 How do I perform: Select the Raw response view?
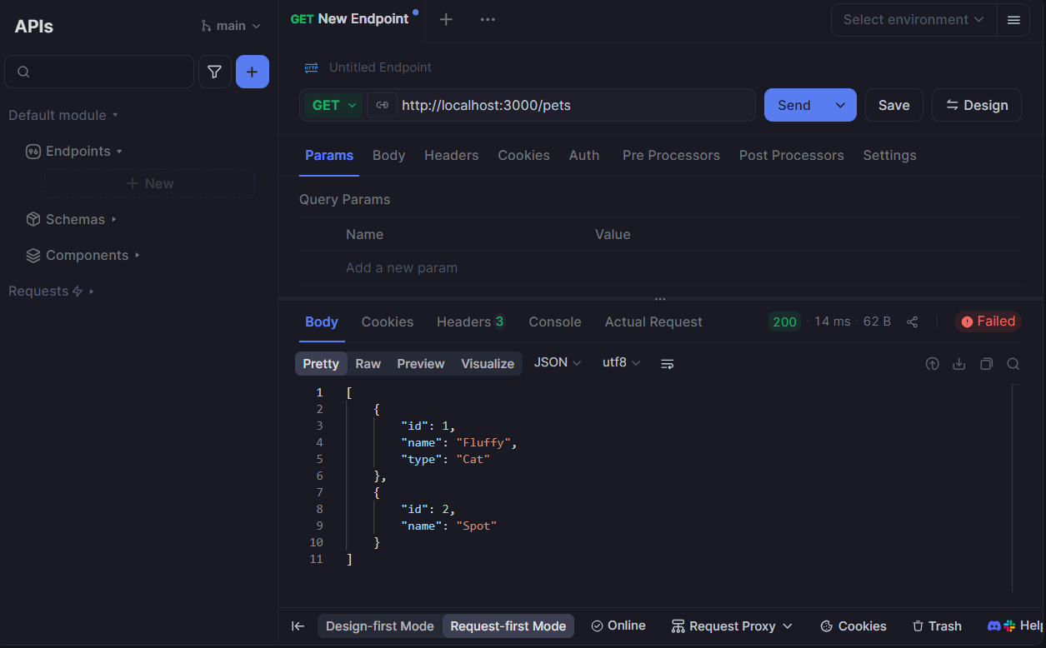(x=368, y=363)
